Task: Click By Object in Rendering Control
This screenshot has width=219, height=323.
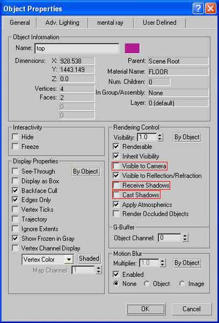Action: tap(187, 137)
